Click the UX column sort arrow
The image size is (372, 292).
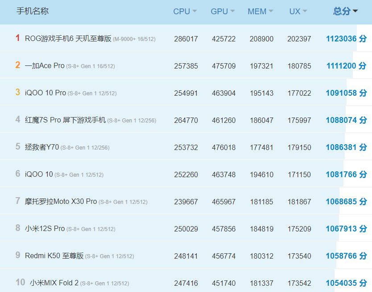(x=305, y=12)
